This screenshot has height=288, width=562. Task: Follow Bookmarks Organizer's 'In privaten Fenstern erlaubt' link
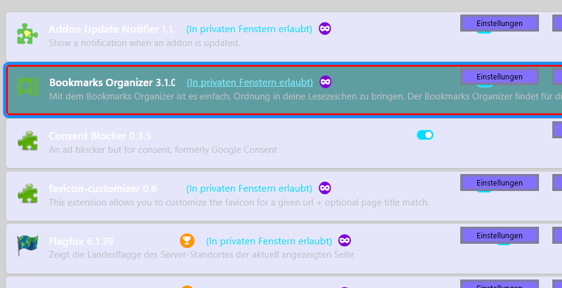pos(250,82)
